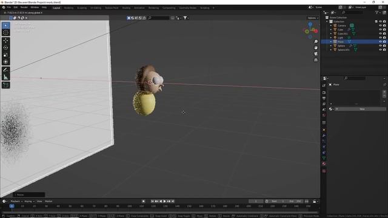Select the Measure tool

tap(5, 77)
